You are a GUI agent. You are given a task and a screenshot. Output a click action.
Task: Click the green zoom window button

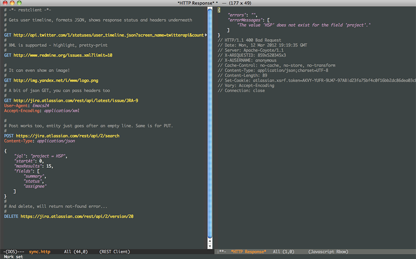[19, 3]
